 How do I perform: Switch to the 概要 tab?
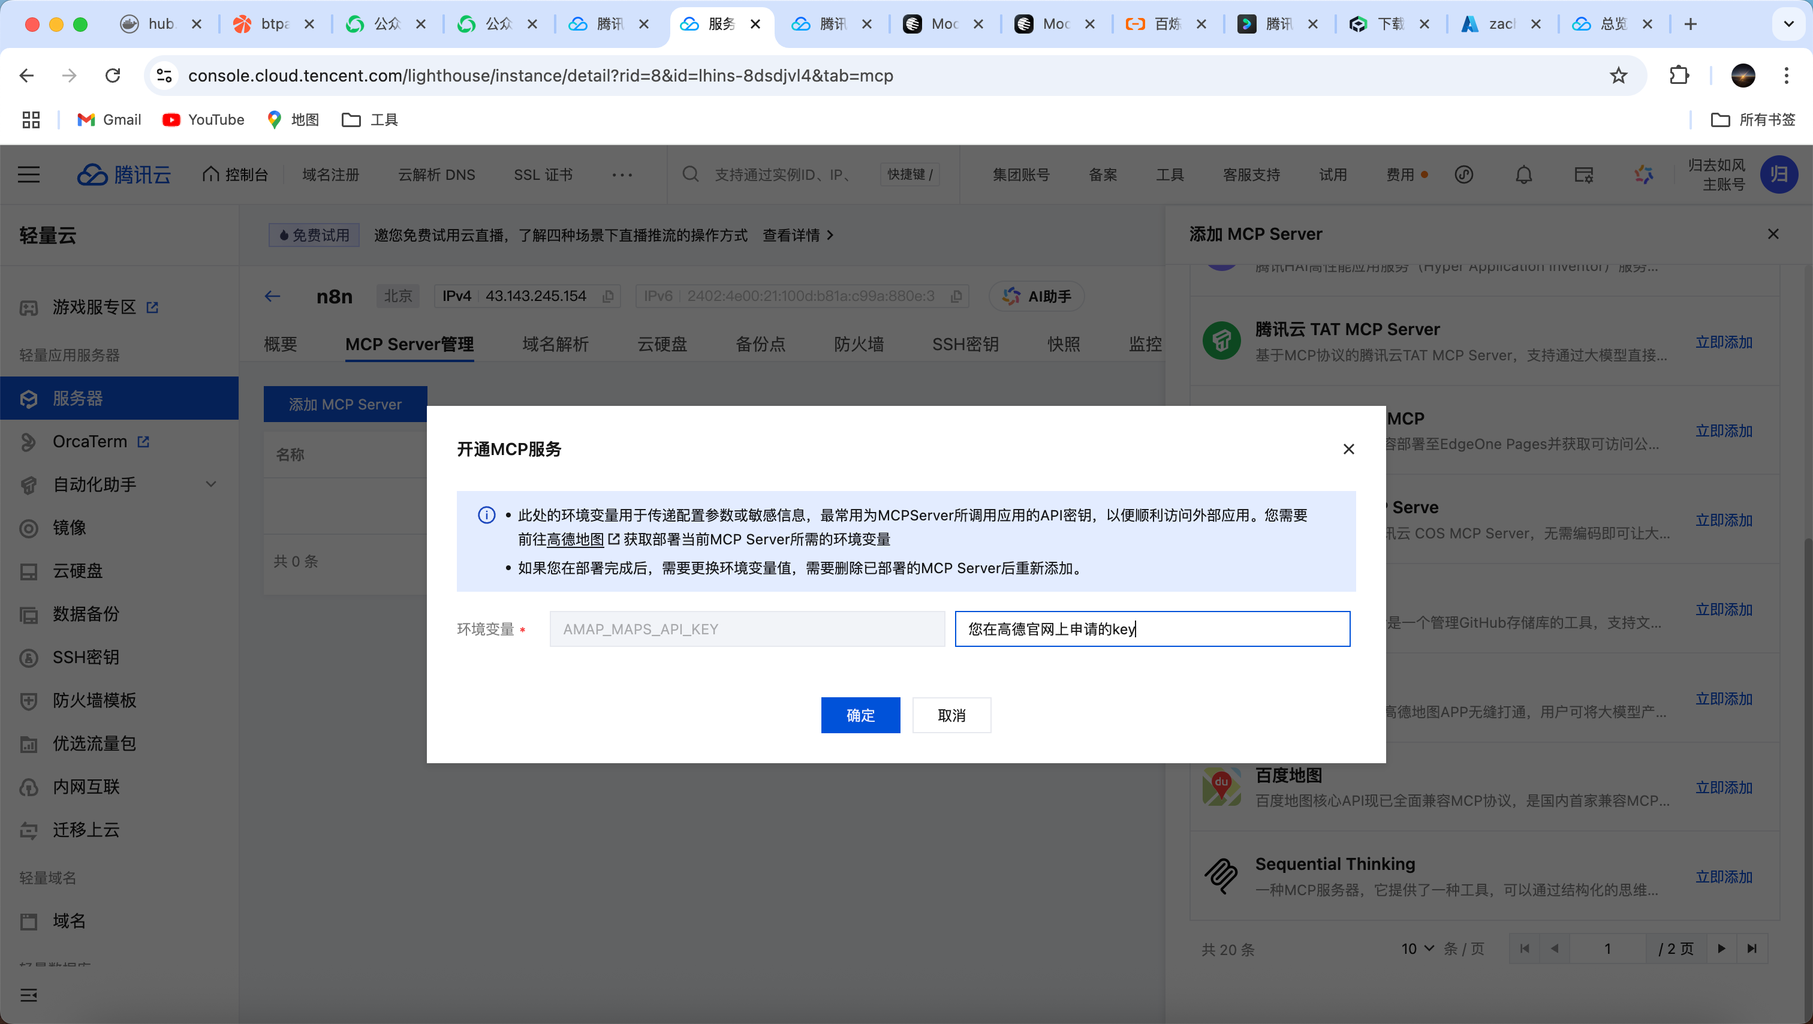pos(280,344)
